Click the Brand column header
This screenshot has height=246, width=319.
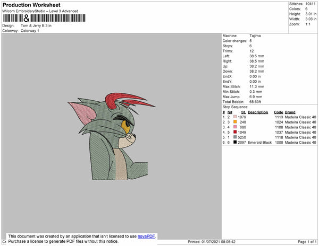[x=290, y=112]
